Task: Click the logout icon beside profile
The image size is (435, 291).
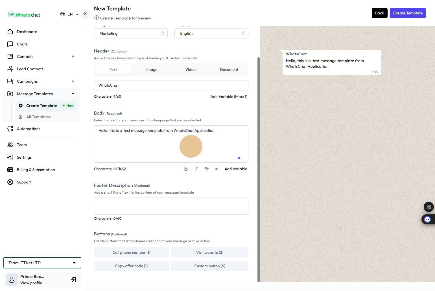Action: 73,280
